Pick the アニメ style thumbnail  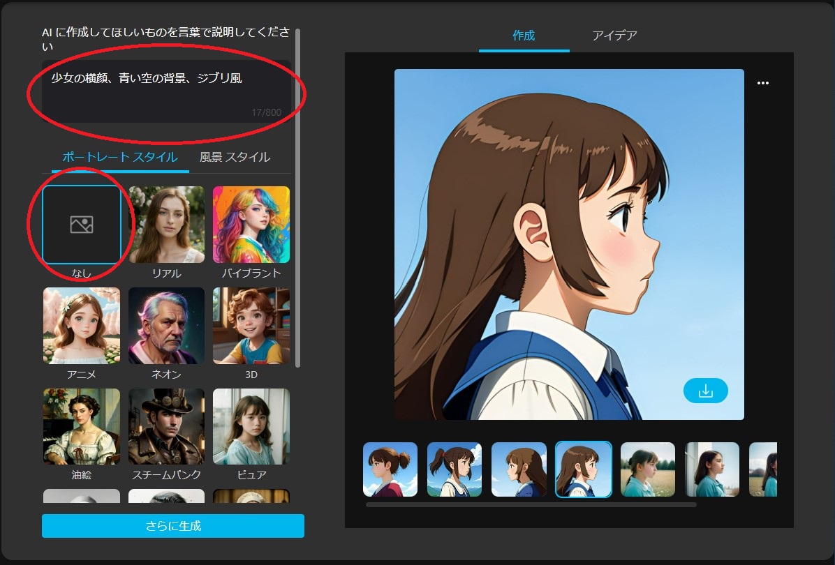click(82, 326)
